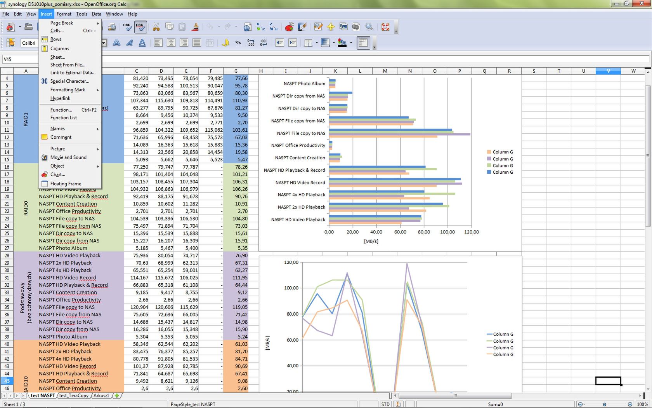Choose Chart... from the Insert menu
The image size is (652, 408).
pyautogui.click(x=70, y=174)
